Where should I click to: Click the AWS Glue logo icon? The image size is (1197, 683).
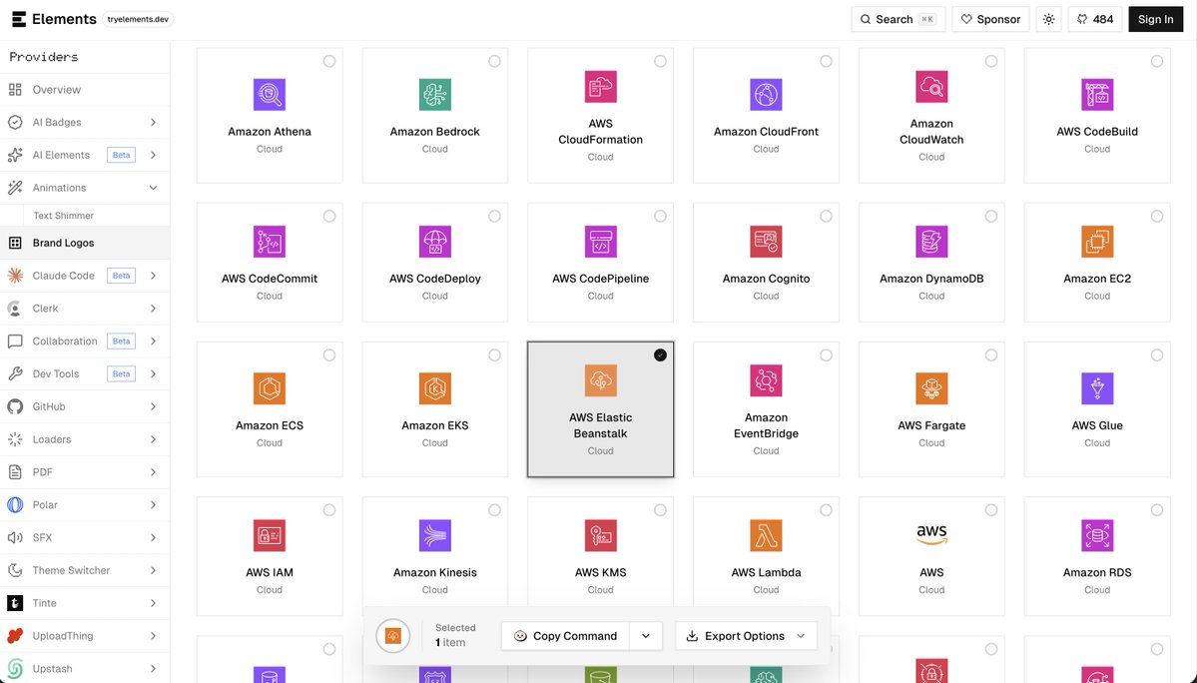(x=1097, y=388)
